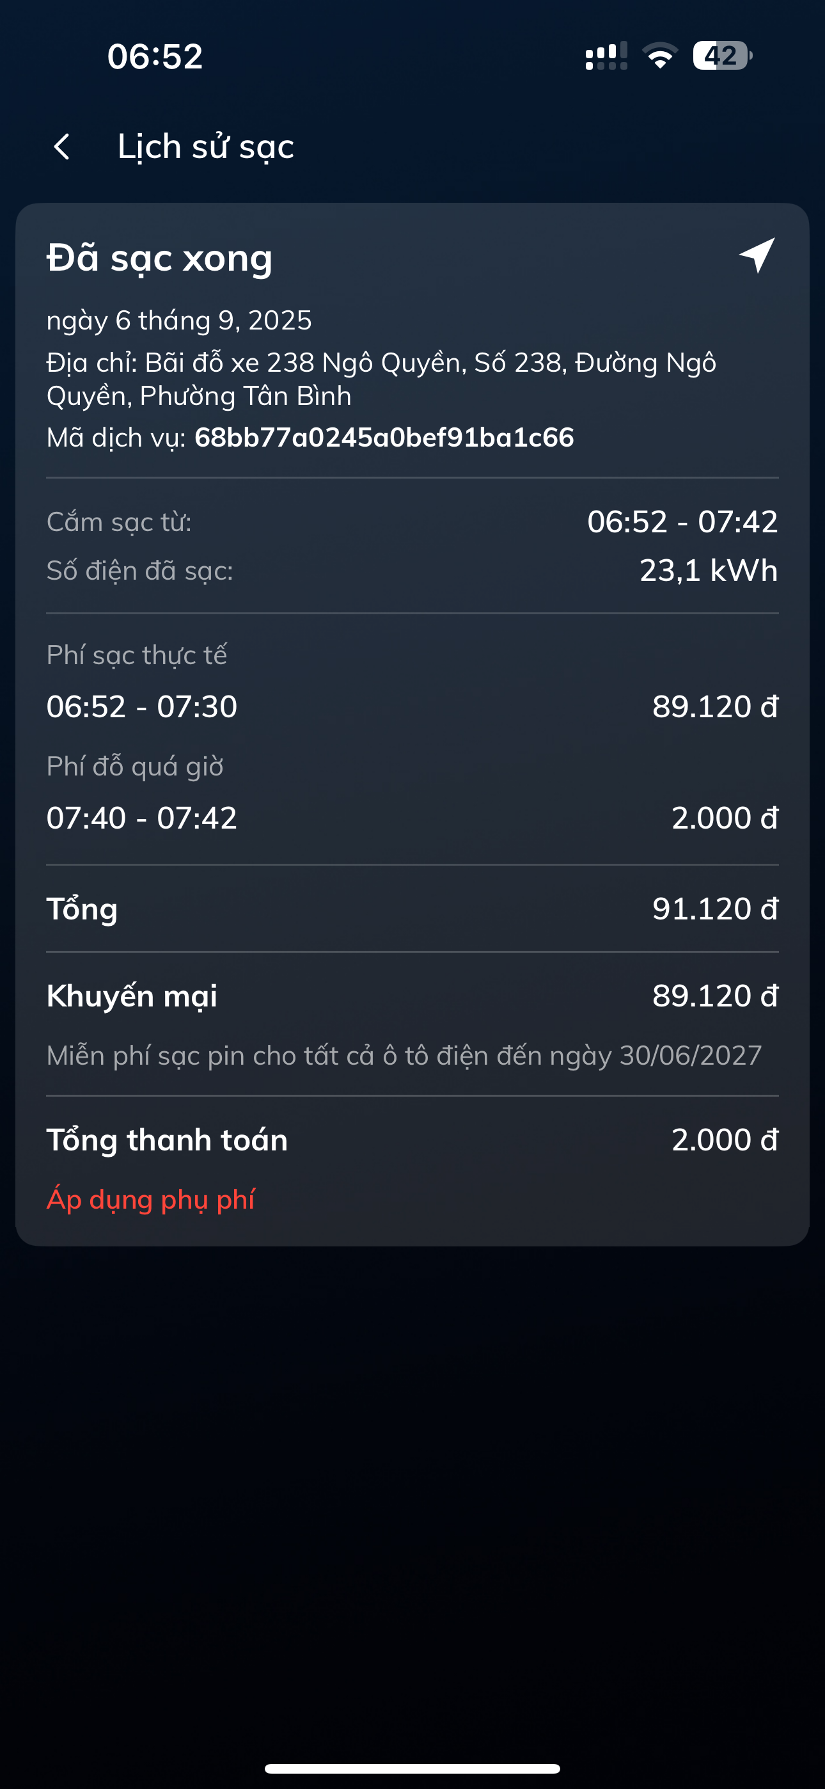825x1789 pixels.
Task: Tap the back chevron icon
Action: point(62,147)
